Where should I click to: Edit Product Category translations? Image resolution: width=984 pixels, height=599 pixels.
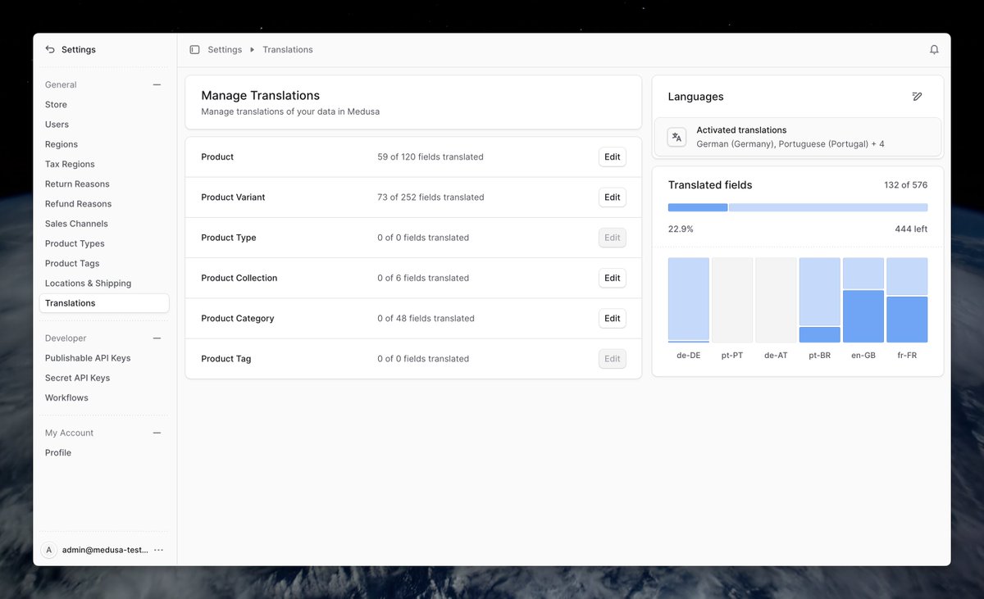613,319
